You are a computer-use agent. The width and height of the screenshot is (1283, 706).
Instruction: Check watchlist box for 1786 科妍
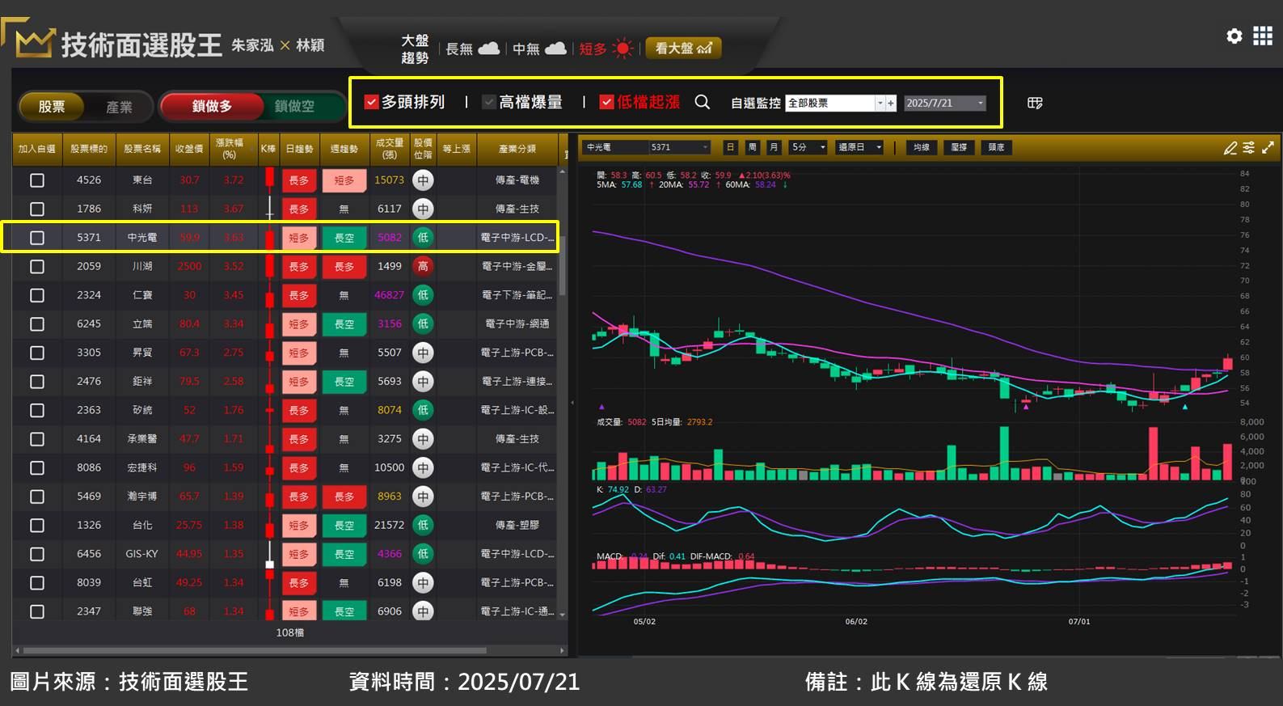point(37,209)
